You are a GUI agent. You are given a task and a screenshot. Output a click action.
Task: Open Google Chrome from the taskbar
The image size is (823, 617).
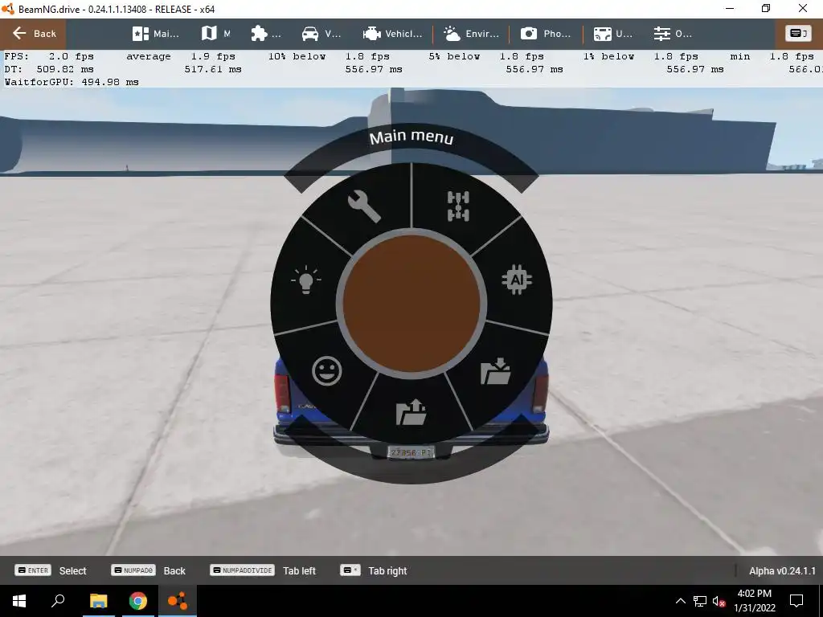tap(138, 601)
